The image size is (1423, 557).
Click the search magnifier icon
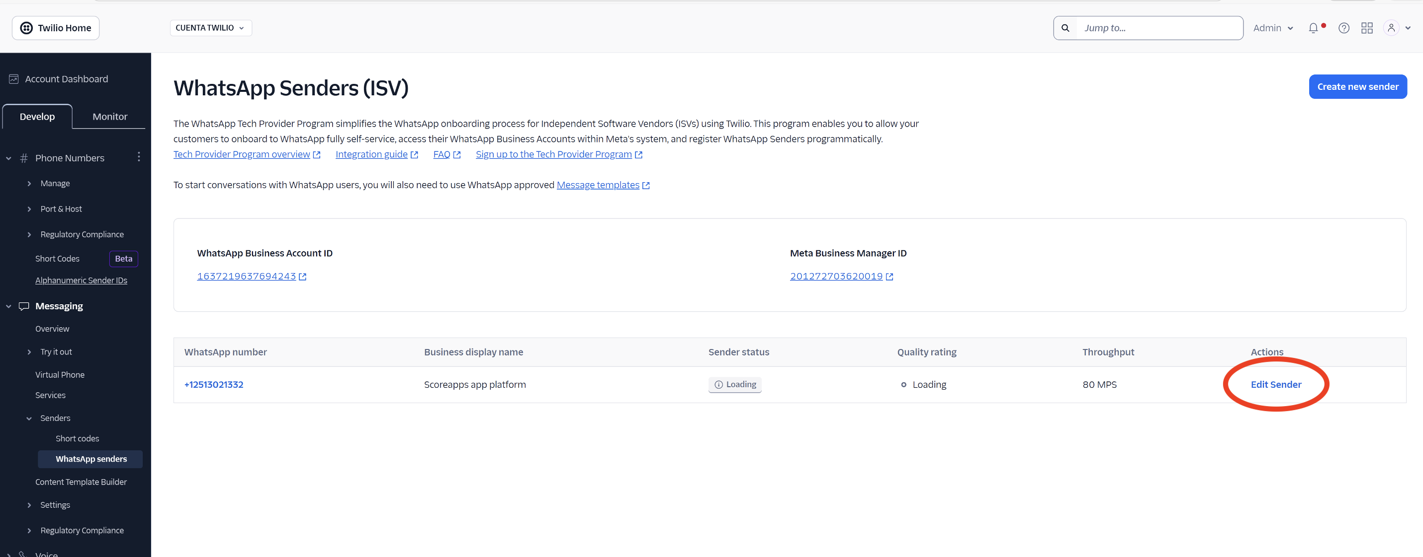click(x=1065, y=28)
